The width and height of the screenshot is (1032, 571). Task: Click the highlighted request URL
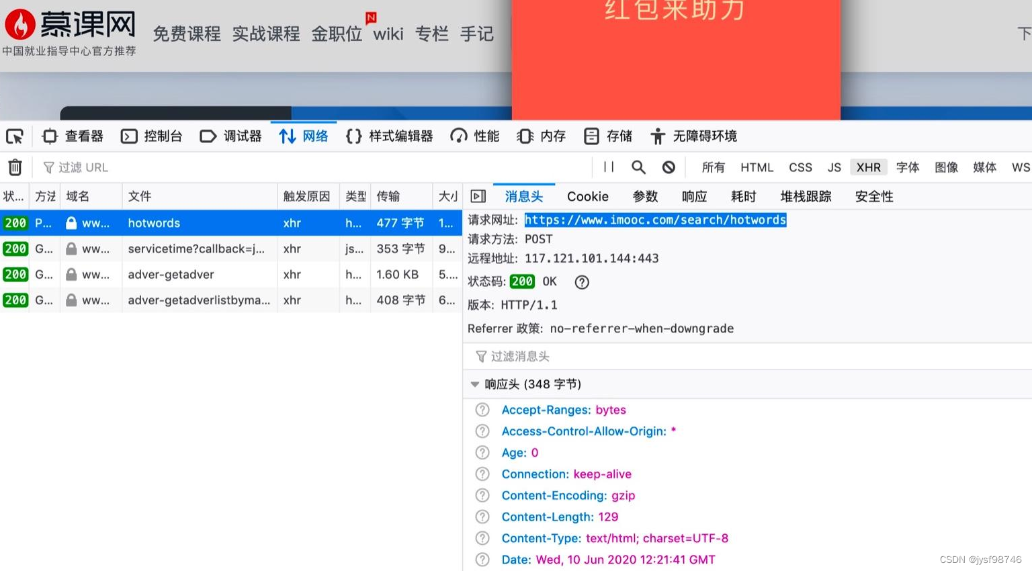(655, 220)
